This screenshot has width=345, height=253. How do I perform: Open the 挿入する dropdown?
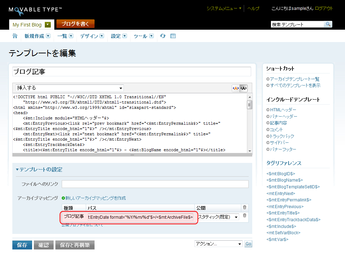pos(69,88)
